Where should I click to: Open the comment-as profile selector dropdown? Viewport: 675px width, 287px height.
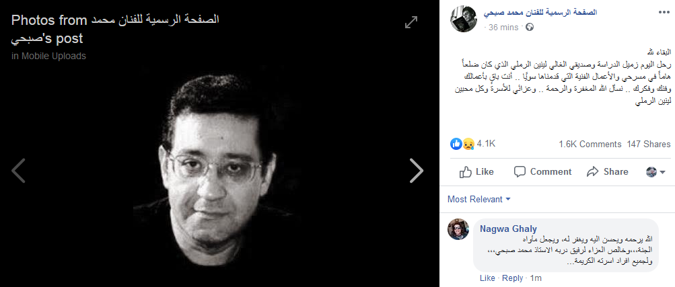656,172
